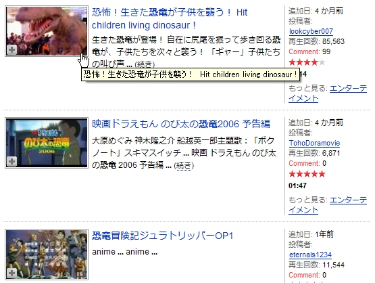The image size is (375, 283).
Task: Click Comment: 99 label on first video
Action: (x=309, y=51)
